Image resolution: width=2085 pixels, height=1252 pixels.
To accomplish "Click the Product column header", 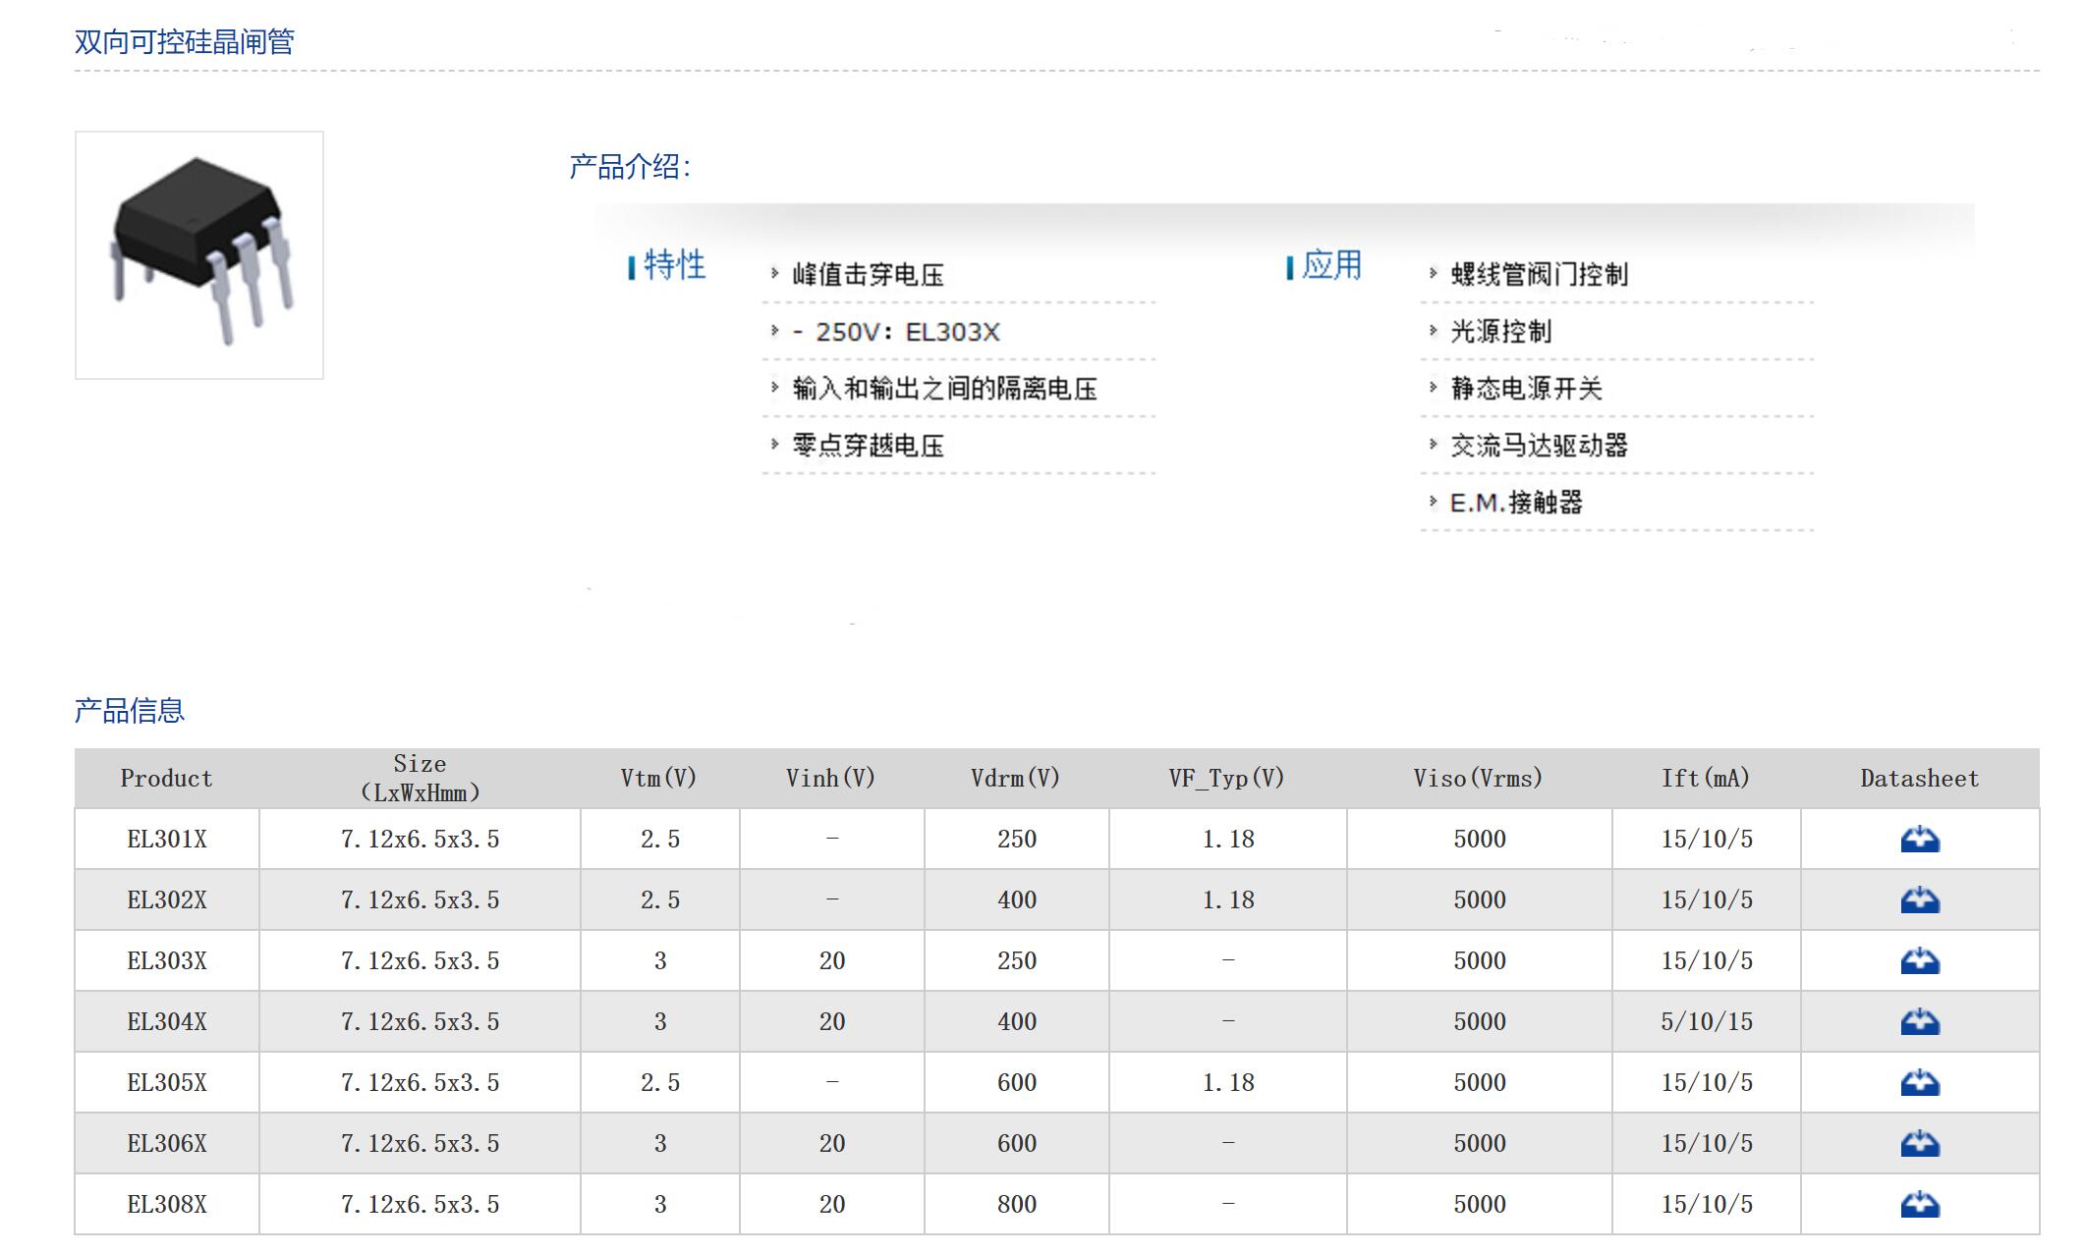I will 167,779.
